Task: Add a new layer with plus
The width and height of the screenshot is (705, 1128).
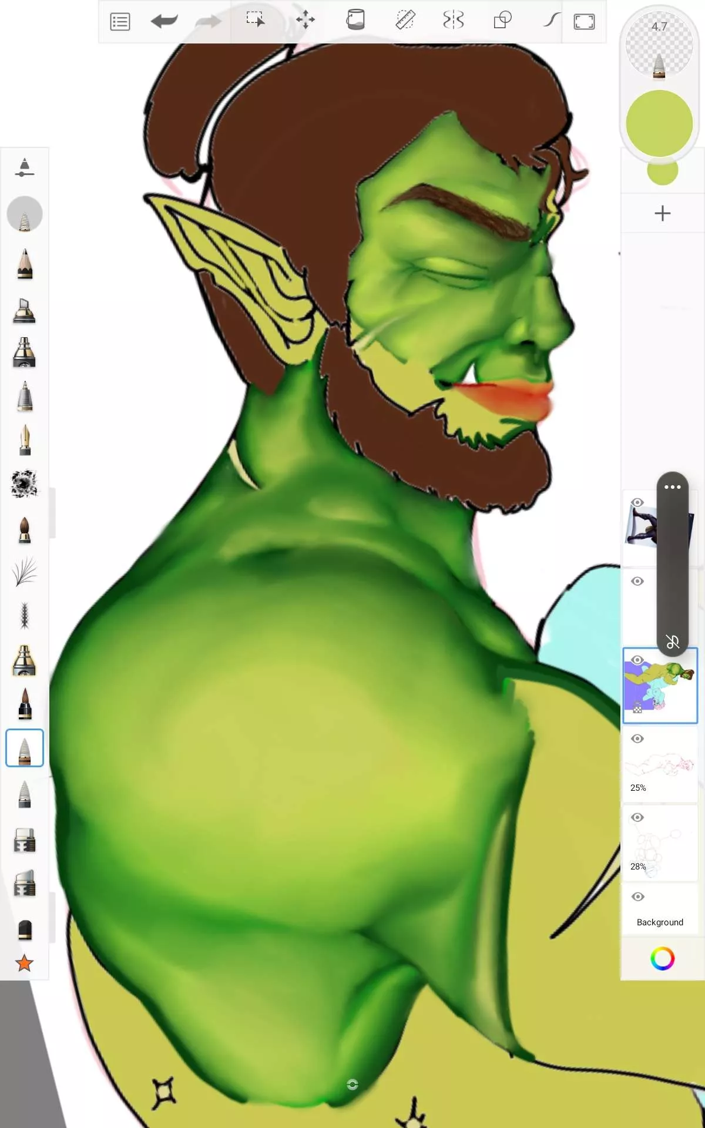Action: tap(663, 213)
